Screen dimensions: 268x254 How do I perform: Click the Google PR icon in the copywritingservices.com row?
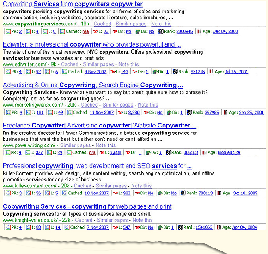pos(8,31)
